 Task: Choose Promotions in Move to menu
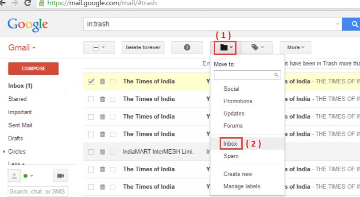click(238, 101)
